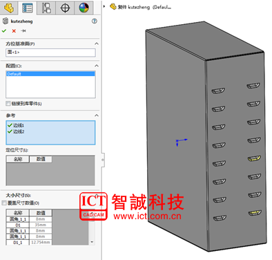272x260 pixels.
Task: Click the size dimensions scrollbar down arrow
Action: click(92, 242)
